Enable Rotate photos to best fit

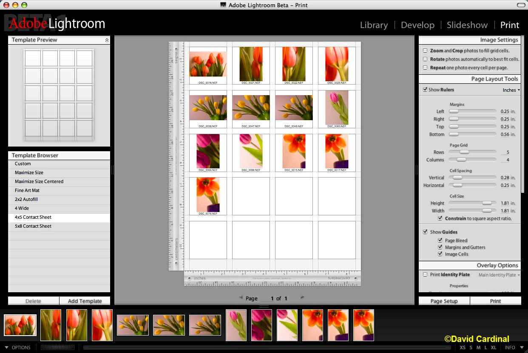coord(425,59)
